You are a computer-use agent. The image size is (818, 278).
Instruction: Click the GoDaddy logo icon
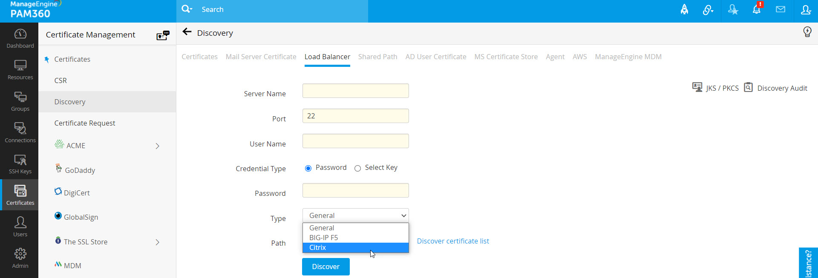[x=59, y=168]
